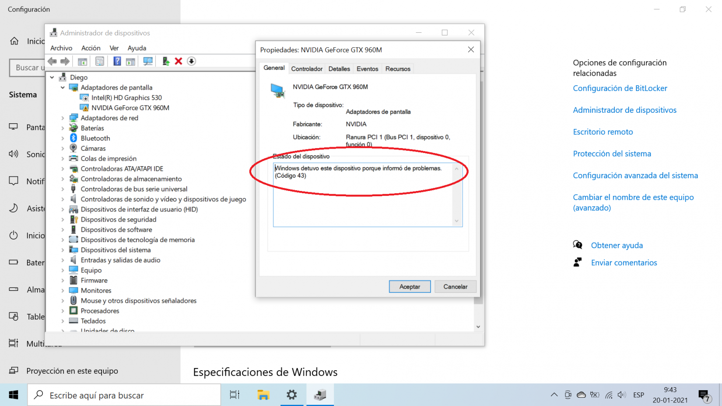Switch to the Eventos tab

[367, 69]
